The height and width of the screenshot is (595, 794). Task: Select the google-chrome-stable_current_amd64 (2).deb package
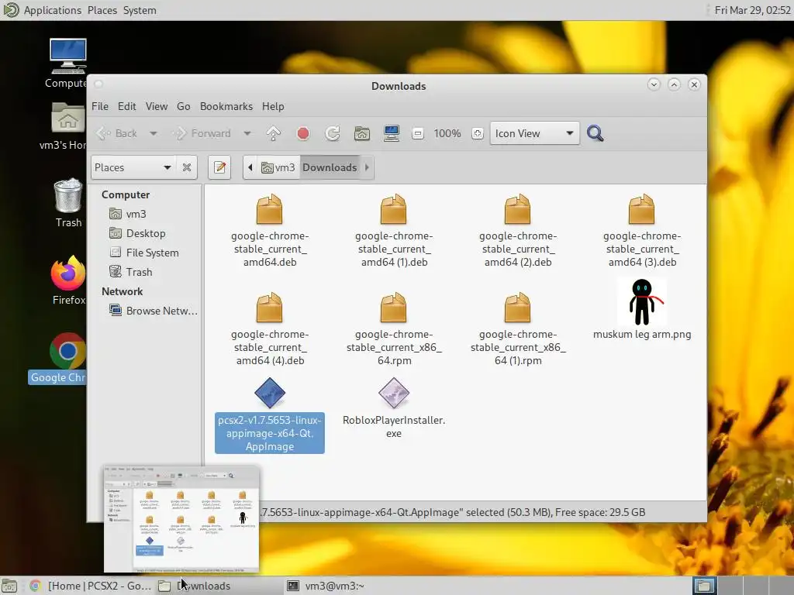pos(517,231)
